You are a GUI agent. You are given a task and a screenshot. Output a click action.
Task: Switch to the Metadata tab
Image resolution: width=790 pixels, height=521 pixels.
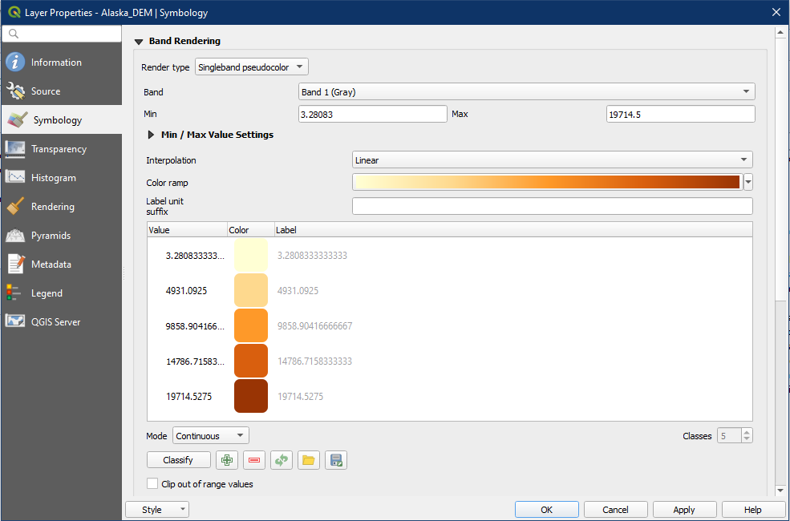(51, 265)
